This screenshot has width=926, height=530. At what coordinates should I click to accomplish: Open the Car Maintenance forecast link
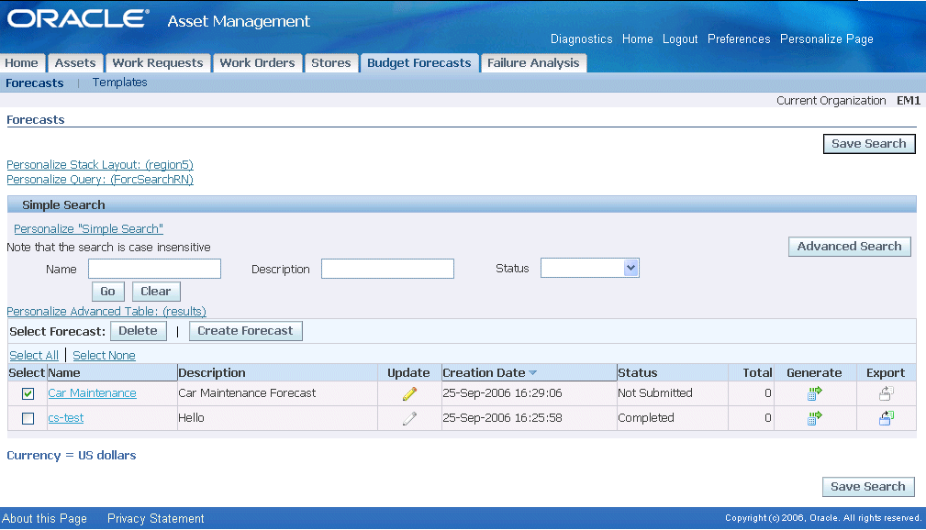tap(92, 393)
